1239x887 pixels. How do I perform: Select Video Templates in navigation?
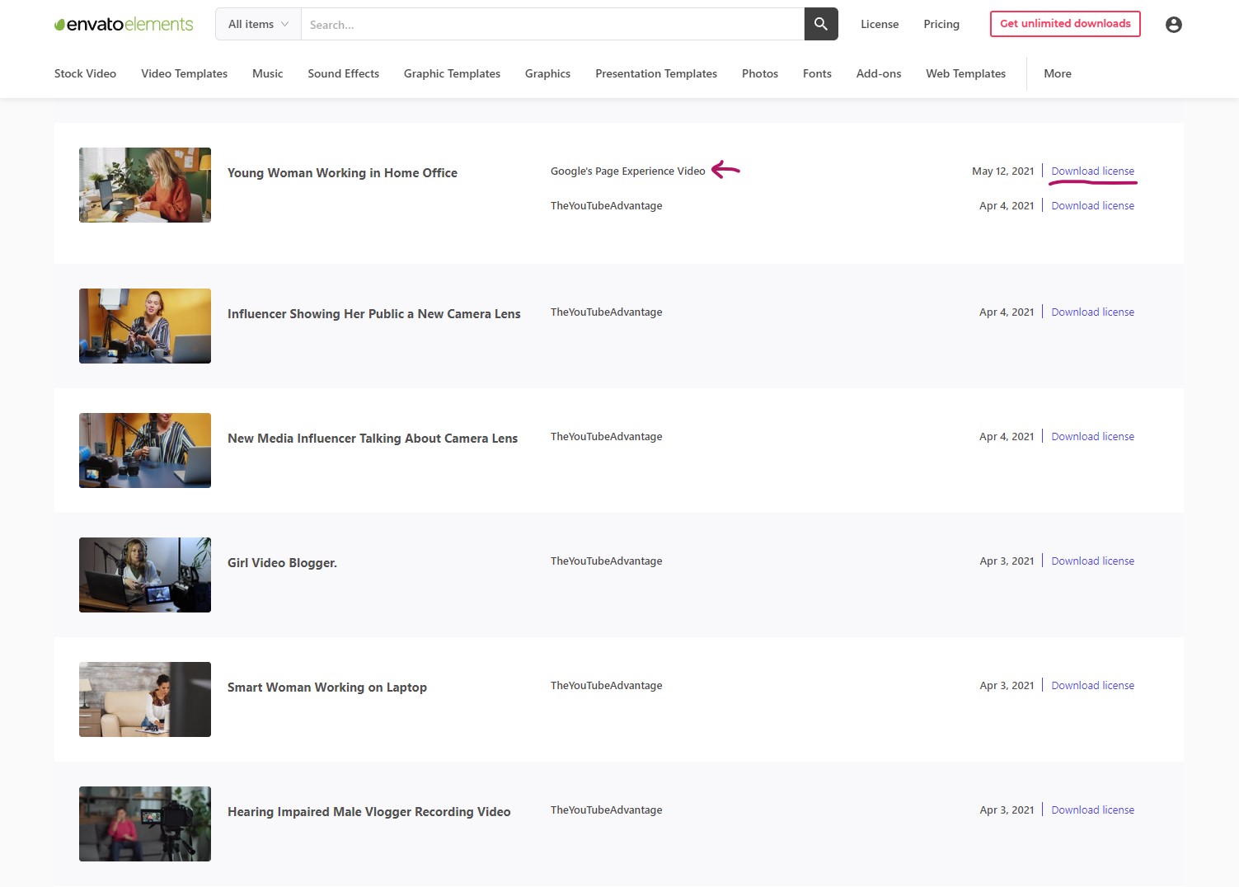pos(184,73)
